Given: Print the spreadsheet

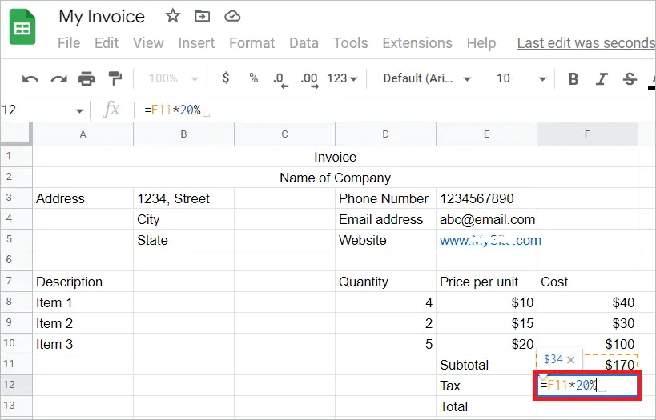Looking at the screenshot, I should 87,78.
